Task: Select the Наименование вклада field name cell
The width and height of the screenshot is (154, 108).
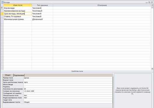Action: pyautogui.click(x=18, y=11)
